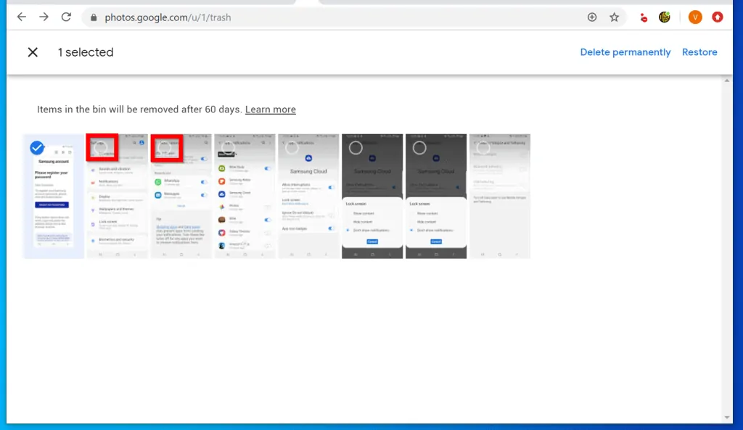Click the browser forward arrow
743x430 pixels.
(x=44, y=17)
